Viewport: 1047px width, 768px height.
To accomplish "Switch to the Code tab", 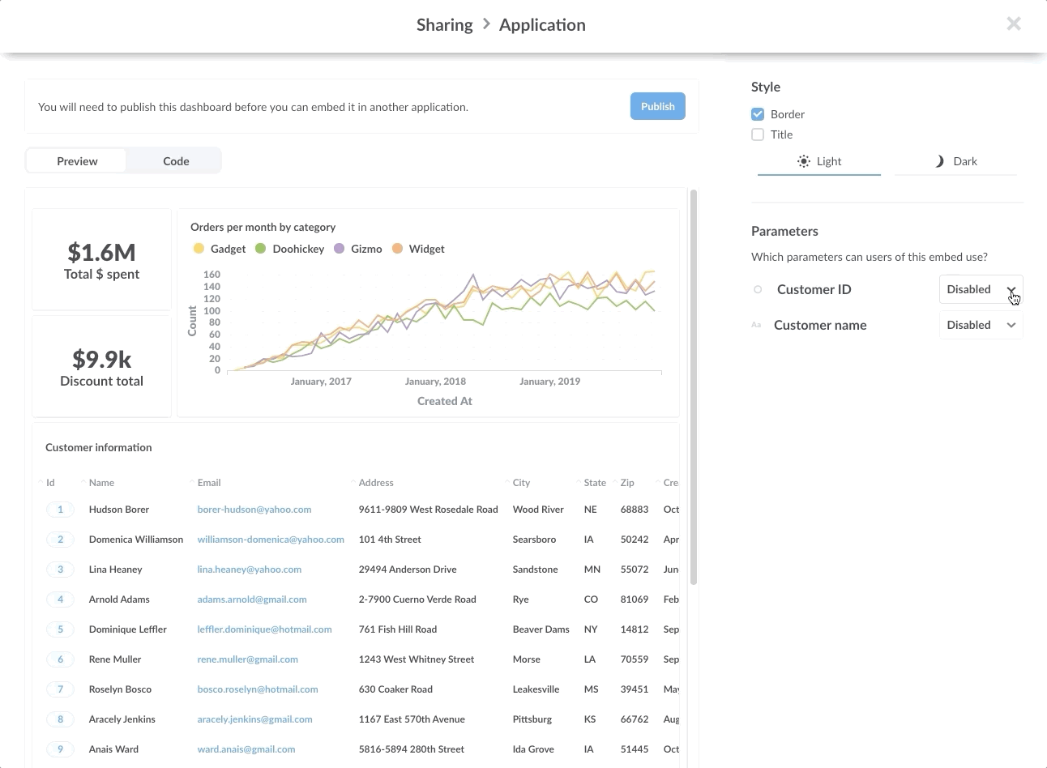I will click(x=176, y=161).
